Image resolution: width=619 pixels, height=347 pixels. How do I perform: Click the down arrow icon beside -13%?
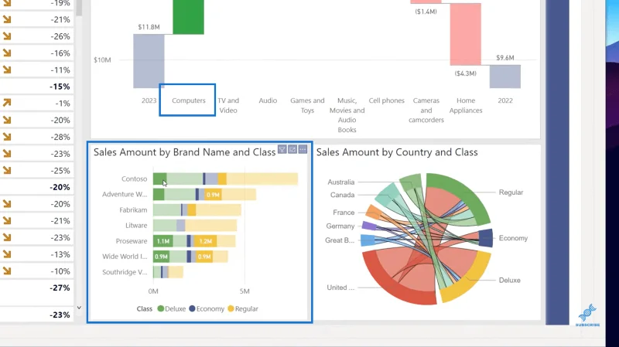(7, 254)
